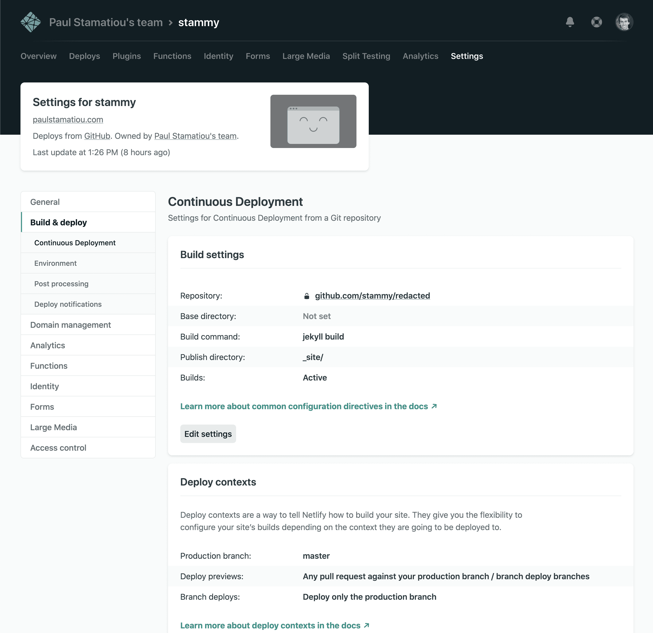Click the '_site/' publish directory value
Image resolution: width=653 pixels, height=633 pixels.
pyautogui.click(x=313, y=357)
